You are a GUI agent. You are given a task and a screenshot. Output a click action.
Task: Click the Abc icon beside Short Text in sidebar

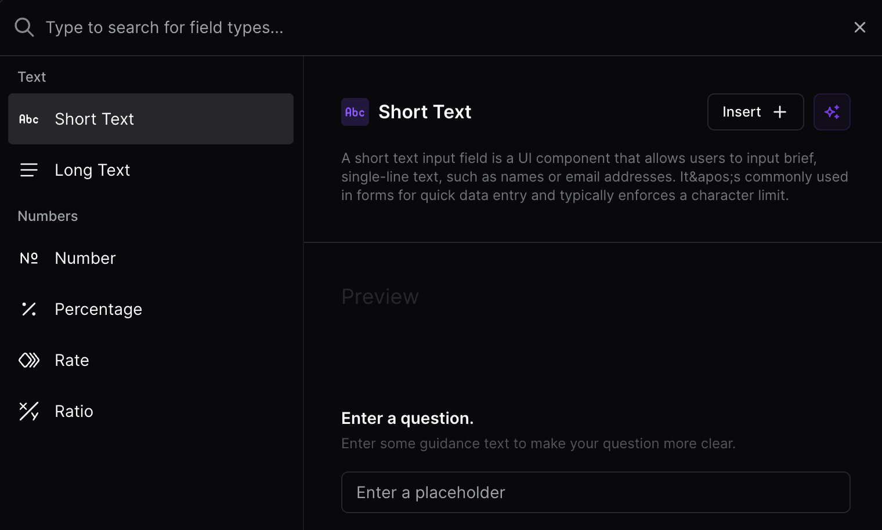click(29, 119)
